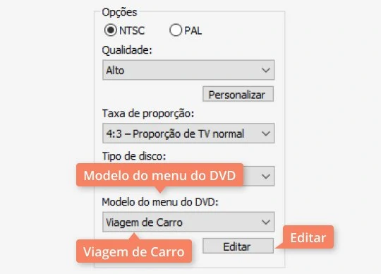
Task: Click the PAL label text
Action: click(x=193, y=30)
